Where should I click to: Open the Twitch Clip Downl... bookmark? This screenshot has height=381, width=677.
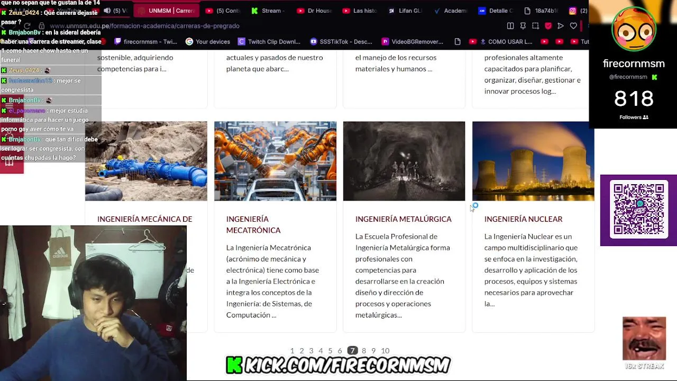(x=269, y=41)
